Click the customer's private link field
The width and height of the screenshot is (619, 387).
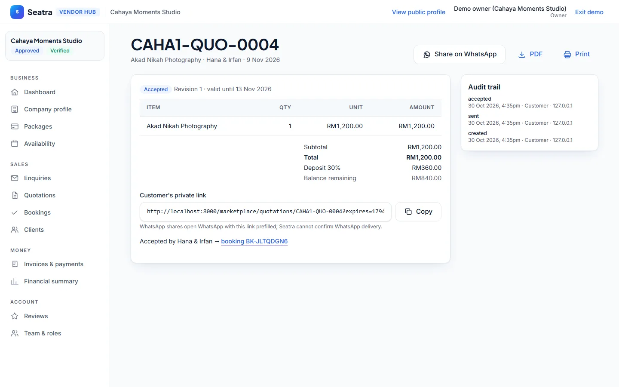pyautogui.click(x=266, y=212)
